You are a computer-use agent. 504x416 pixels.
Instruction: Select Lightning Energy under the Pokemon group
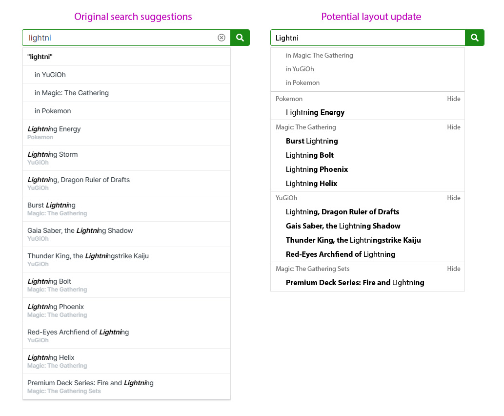[315, 113]
